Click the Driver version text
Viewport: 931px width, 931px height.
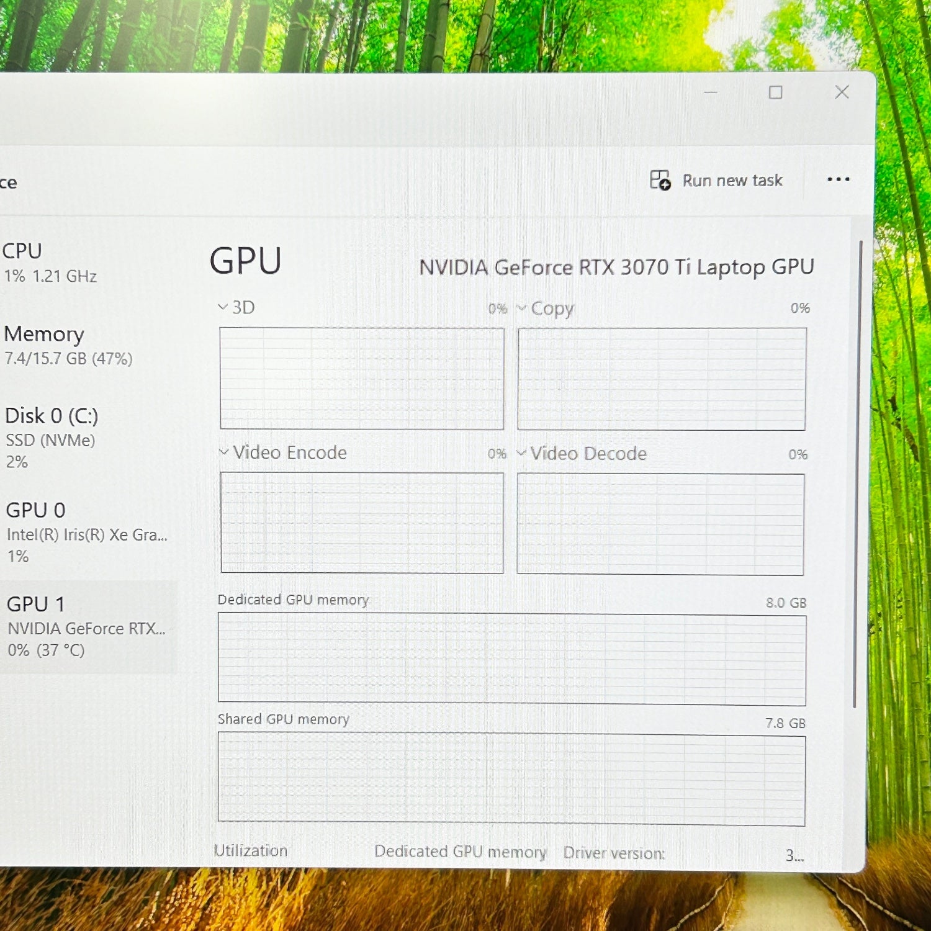point(614,853)
